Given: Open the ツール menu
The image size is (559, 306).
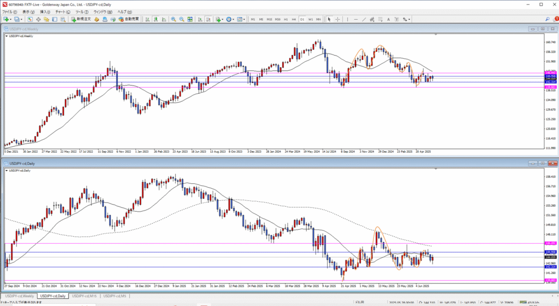Looking at the screenshot, I should pyautogui.click(x=82, y=12).
